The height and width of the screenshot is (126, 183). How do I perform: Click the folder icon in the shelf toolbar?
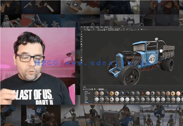coord(90,89)
